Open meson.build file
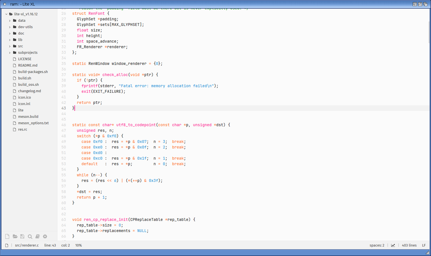 tap(28, 117)
